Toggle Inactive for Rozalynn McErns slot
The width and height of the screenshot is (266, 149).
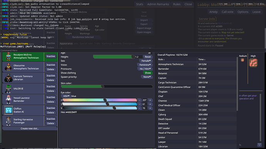coord(51,56)
